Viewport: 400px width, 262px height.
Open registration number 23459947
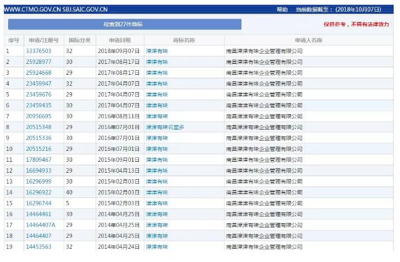pyautogui.click(x=39, y=83)
